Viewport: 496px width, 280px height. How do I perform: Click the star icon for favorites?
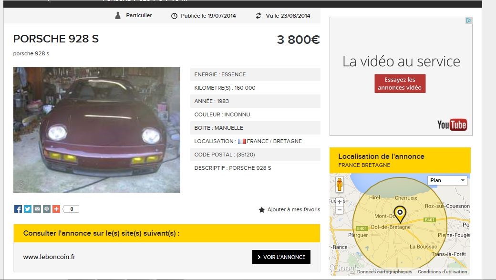262,209
